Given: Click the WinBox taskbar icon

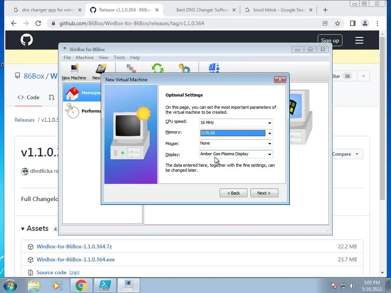Looking at the screenshot, I should [x=128, y=285].
